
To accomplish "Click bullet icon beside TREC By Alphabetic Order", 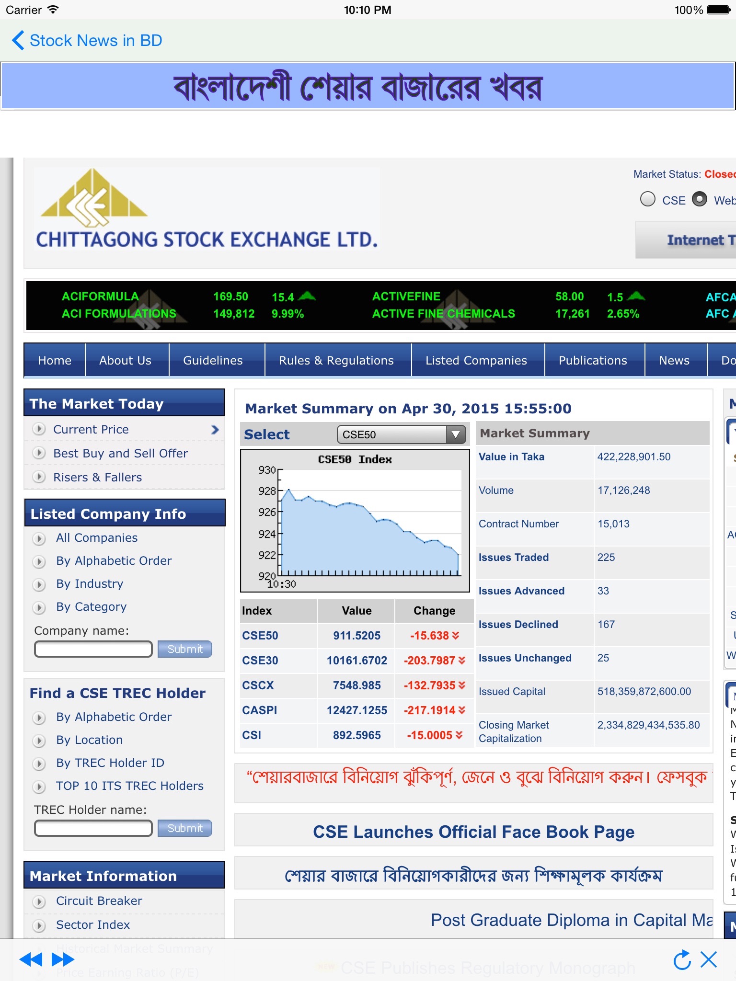I will [39, 718].
